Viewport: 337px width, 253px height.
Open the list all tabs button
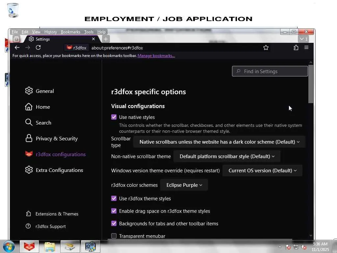[303, 39]
